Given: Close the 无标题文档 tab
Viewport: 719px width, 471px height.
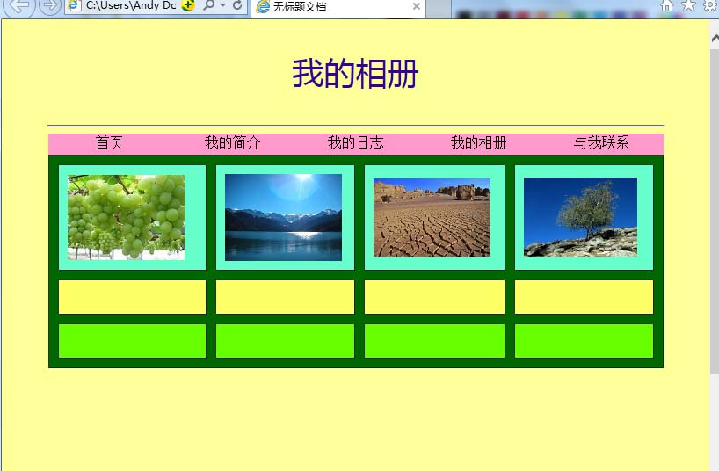Looking at the screenshot, I should click(x=417, y=6).
